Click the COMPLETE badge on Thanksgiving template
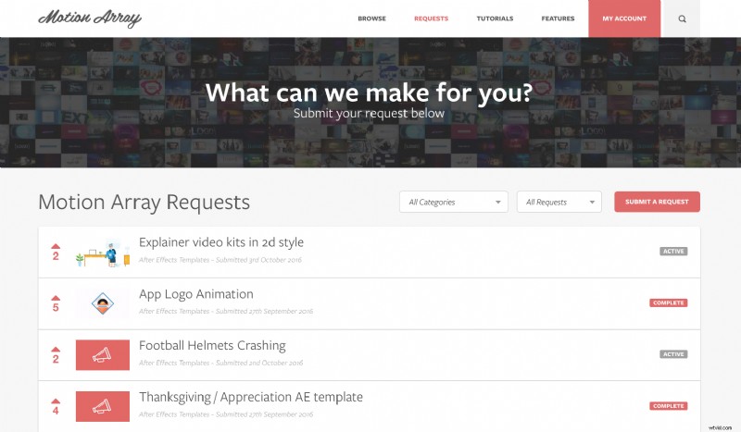 pyautogui.click(x=668, y=406)
